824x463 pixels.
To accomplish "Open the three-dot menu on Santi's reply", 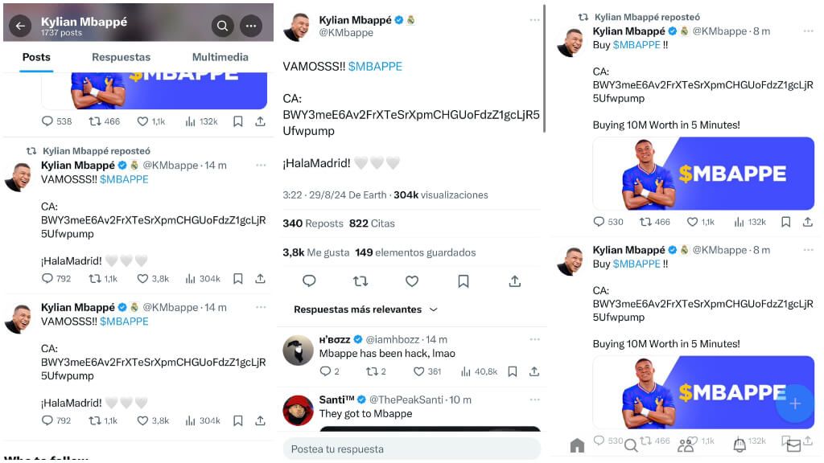I will pos(534,399).
